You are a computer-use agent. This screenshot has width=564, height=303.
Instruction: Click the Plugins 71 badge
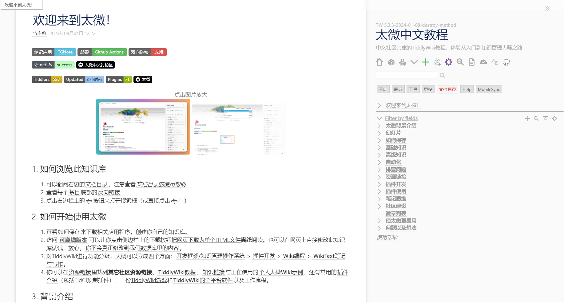(x=119, y=79)
